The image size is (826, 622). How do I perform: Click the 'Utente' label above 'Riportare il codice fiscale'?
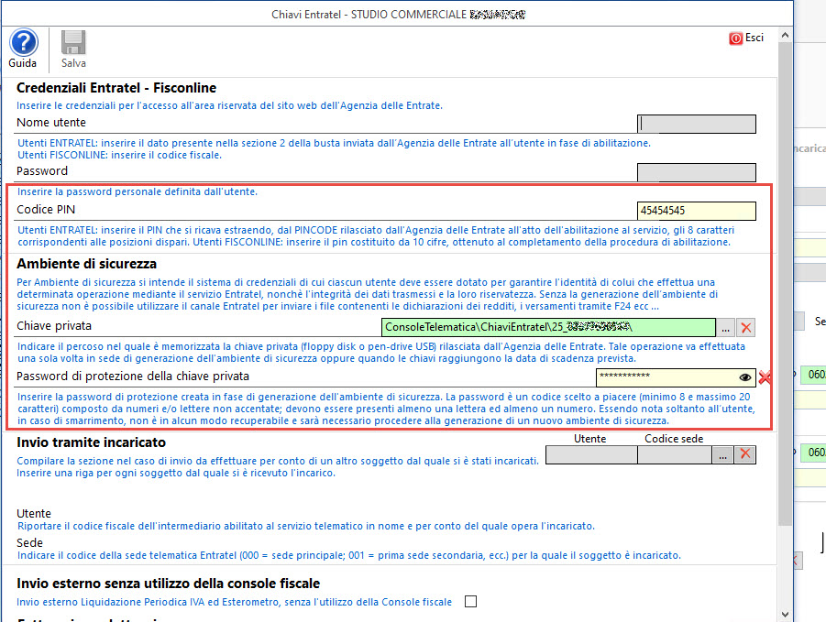(34, 514)
